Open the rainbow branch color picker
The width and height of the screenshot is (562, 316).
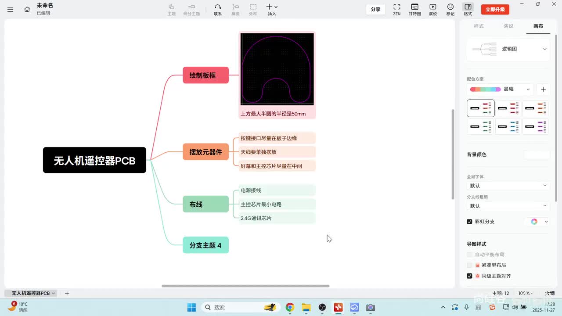(x=537, y=222)
